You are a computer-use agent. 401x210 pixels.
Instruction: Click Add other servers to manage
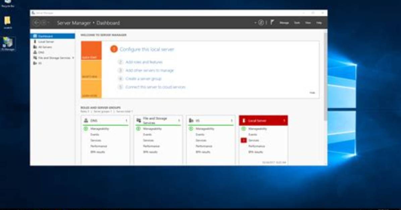(150, 71)
